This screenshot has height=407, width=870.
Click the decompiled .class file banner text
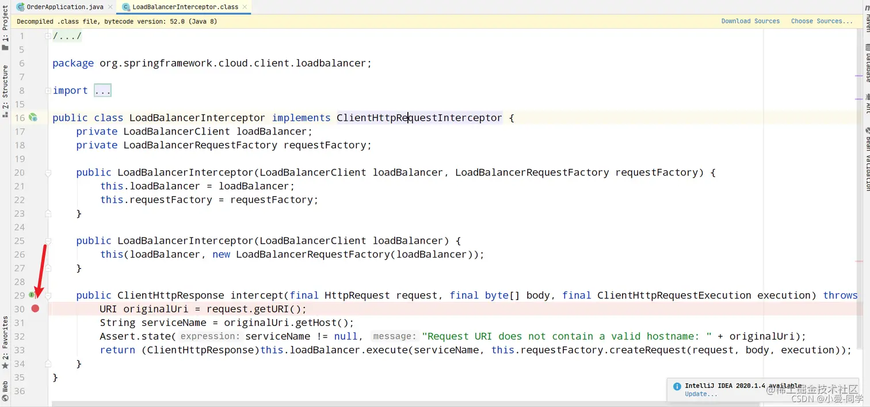tap(117, 21)
